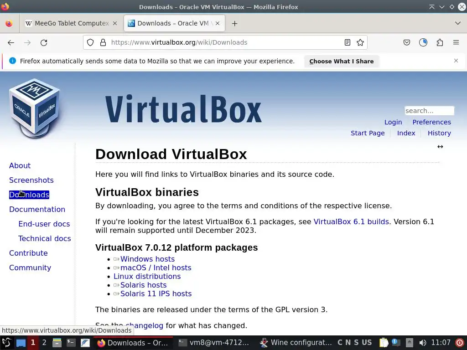
Task: Open the Linux distributions link
Action: (147, 276)
